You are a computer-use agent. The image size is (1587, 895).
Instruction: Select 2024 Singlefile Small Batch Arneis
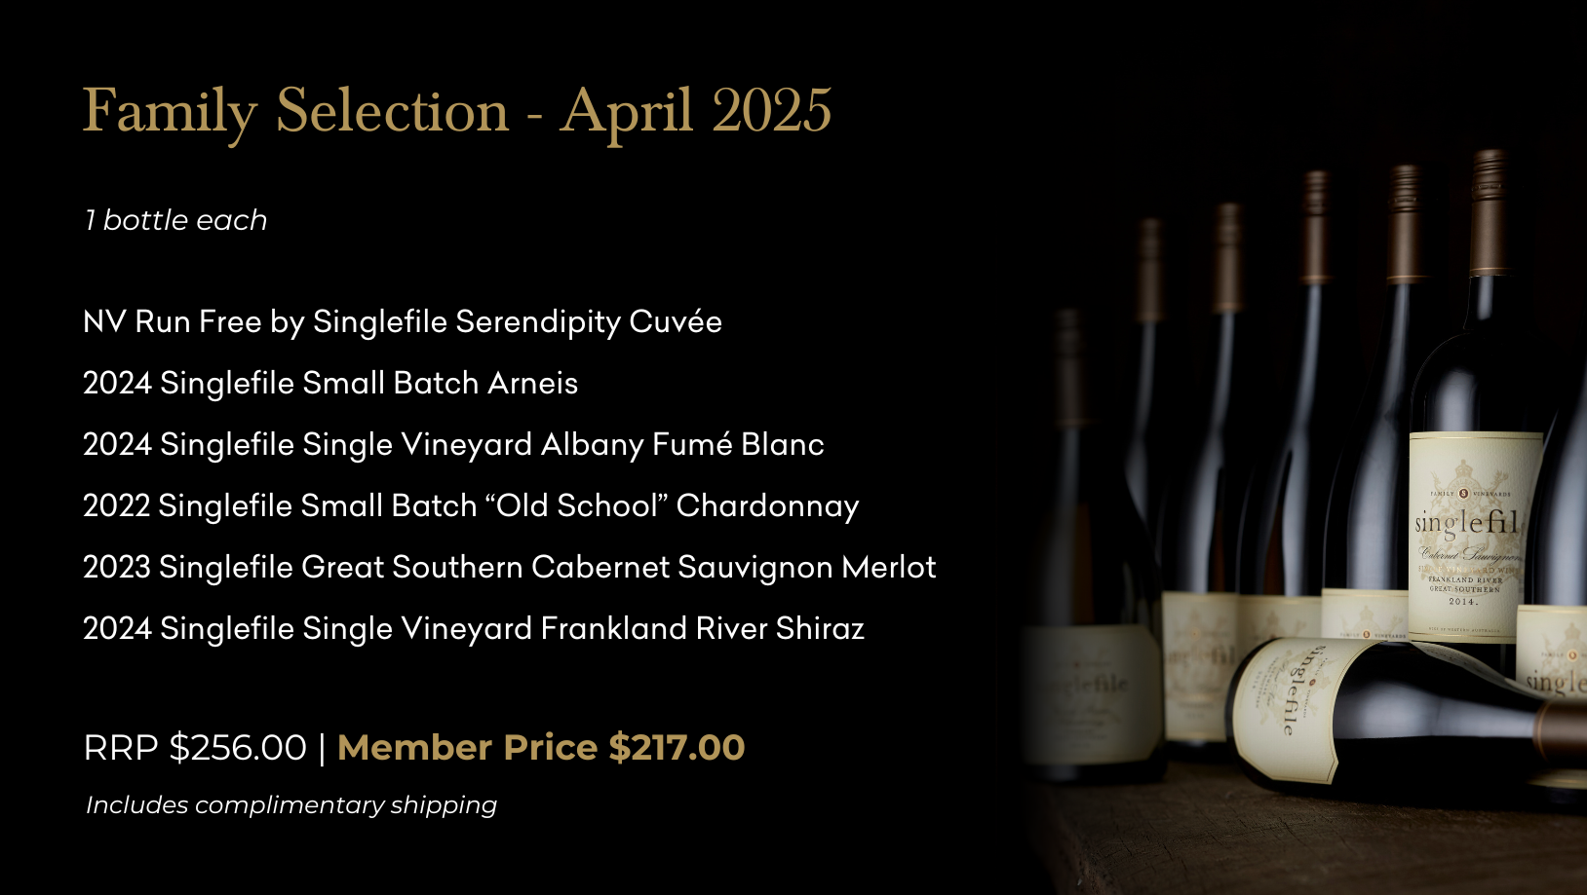click(x=330, y=384)
